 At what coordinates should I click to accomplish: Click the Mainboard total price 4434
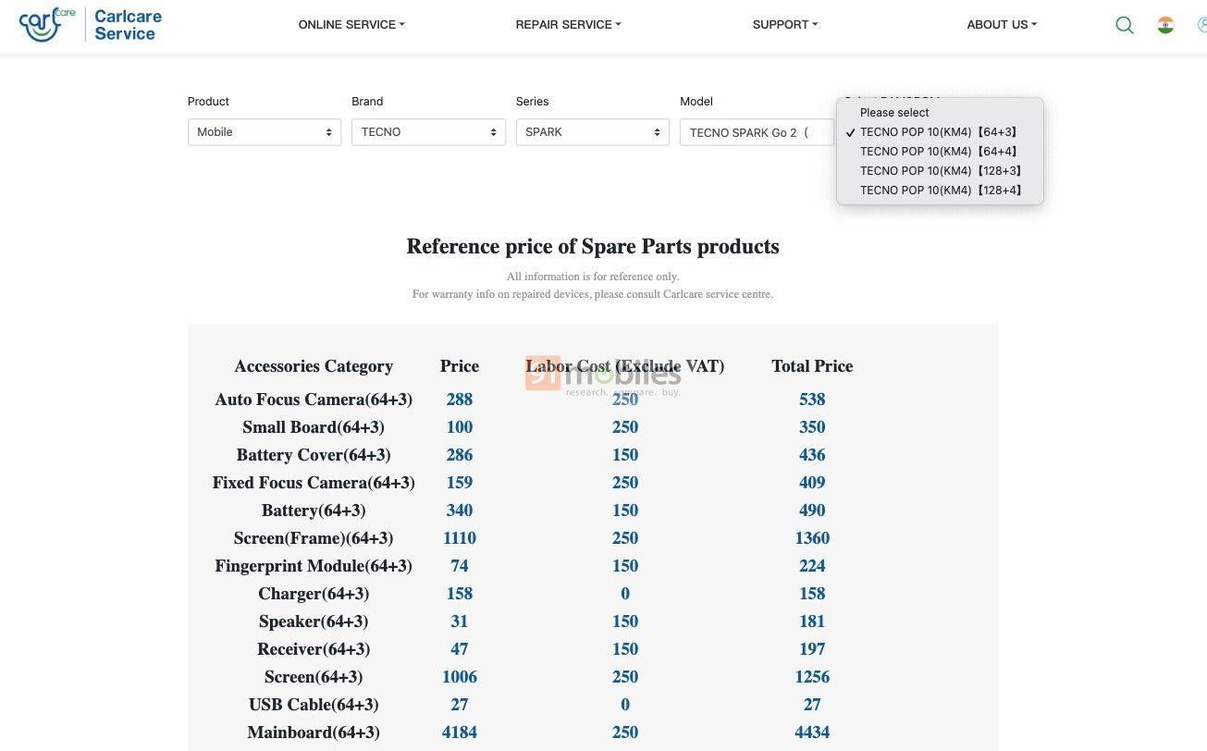[812, 733]
